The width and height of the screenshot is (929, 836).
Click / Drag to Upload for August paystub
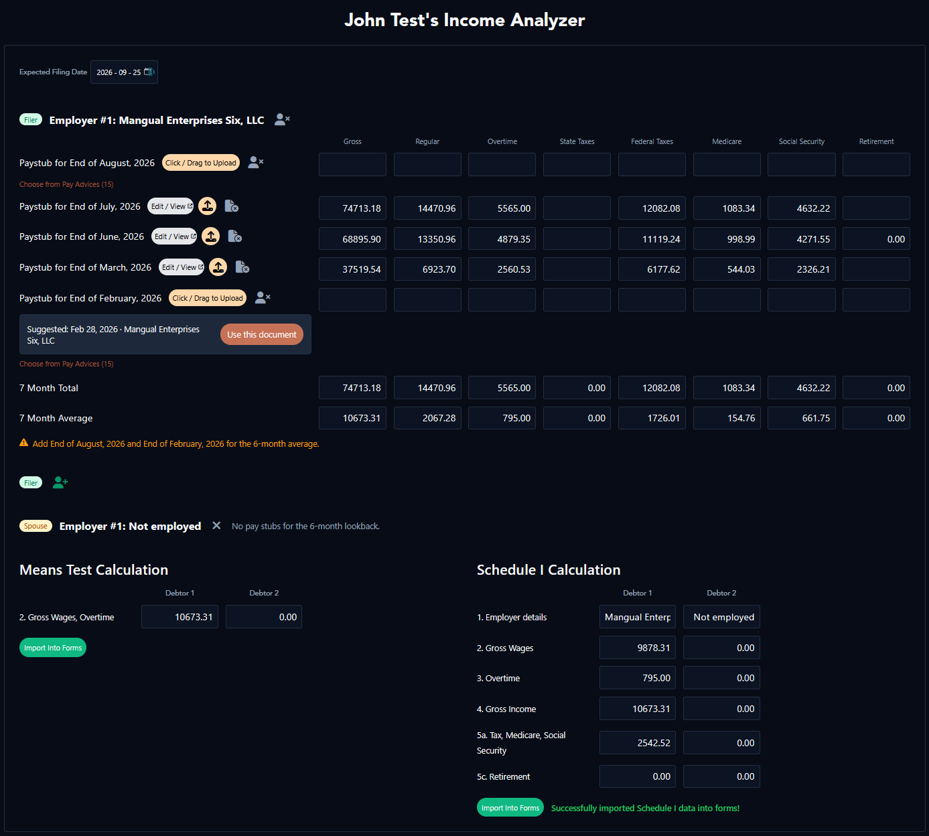[201, 163]
